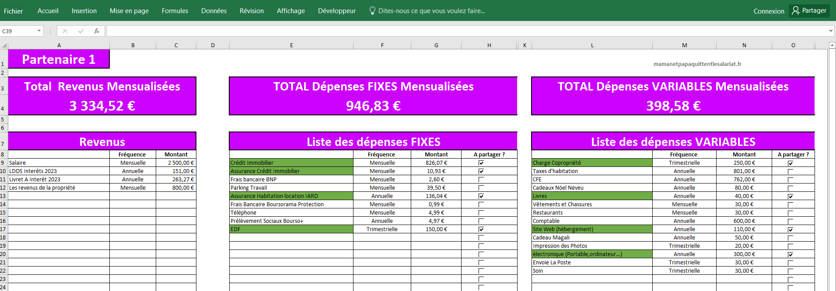Viewport: 836px width, 291px height.
Task: Select row 9 header
Action: point(3,163)
